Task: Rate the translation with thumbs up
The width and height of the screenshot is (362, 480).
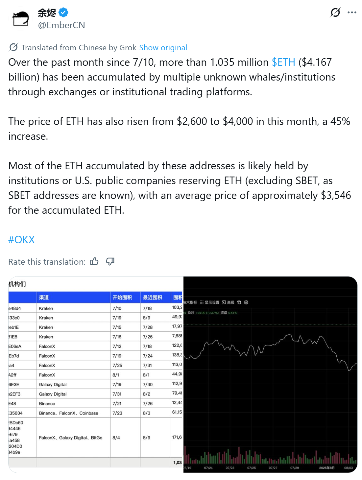Action: [x=94, y=261]
